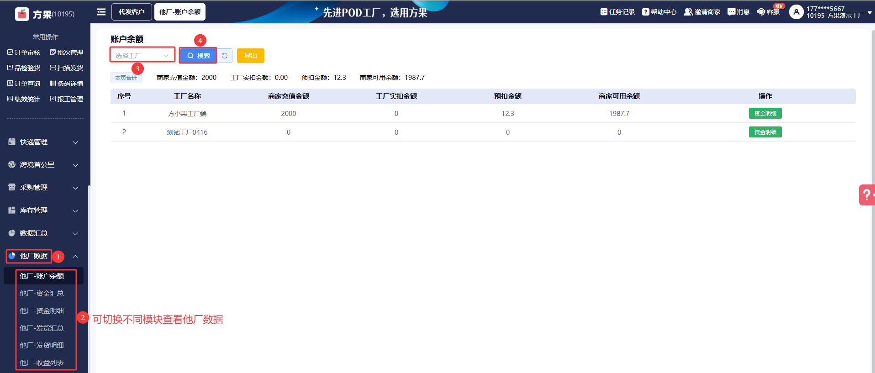Viewport: 875px width, 373px height.
Task: Open 订单审核 shortcut
Action: point(24,53)
